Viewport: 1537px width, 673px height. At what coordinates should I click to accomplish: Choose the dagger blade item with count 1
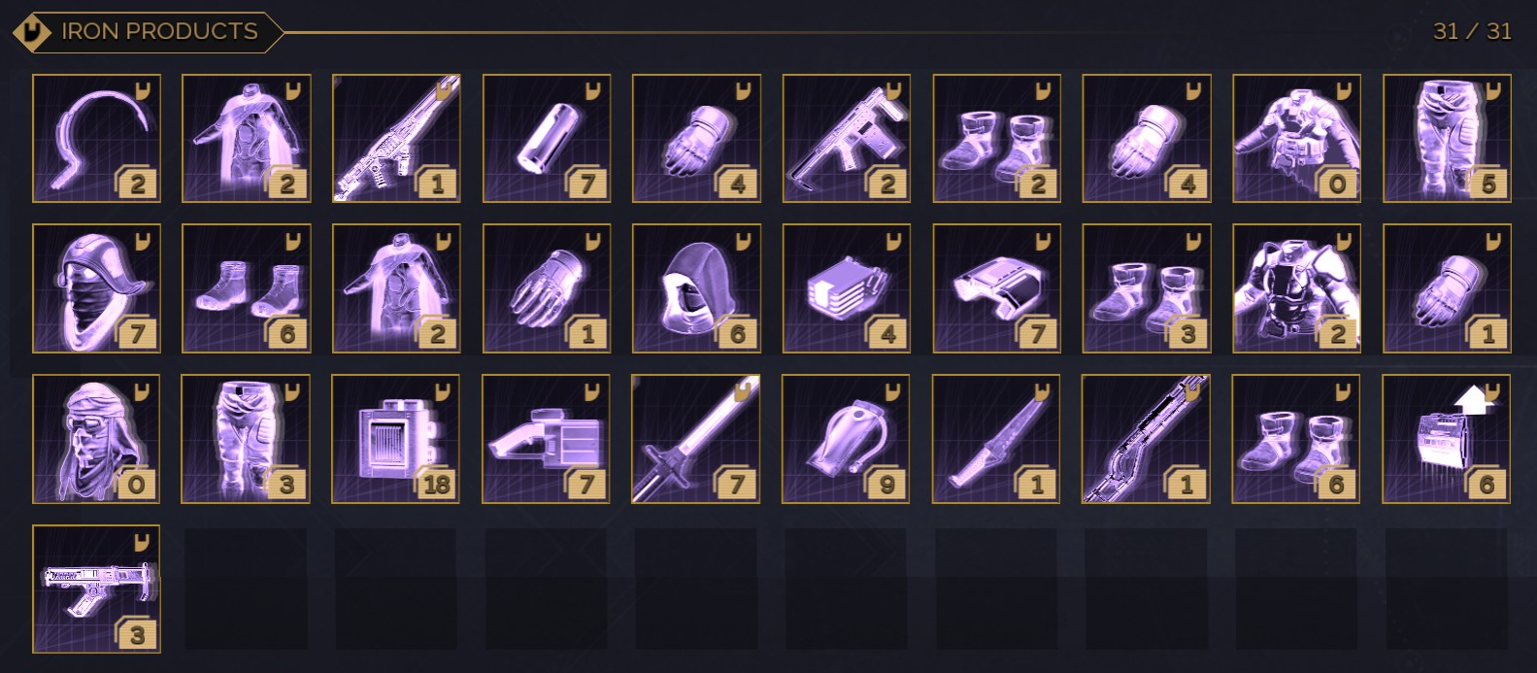[996, 439]
